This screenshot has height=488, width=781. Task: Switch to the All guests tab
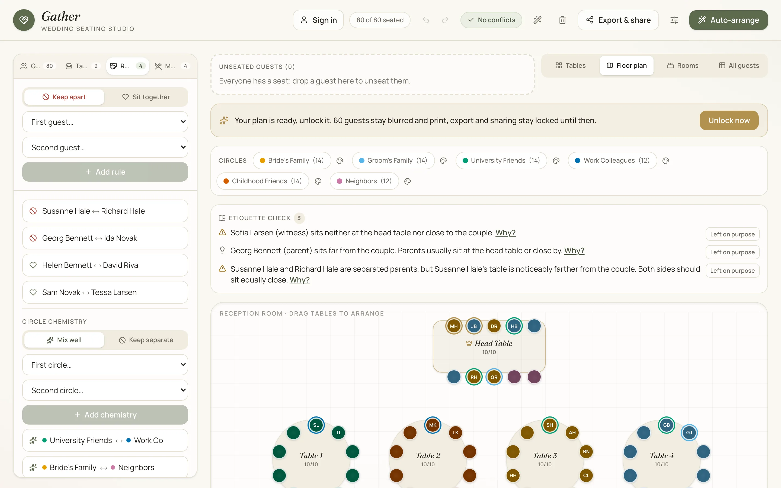[739, 66]
